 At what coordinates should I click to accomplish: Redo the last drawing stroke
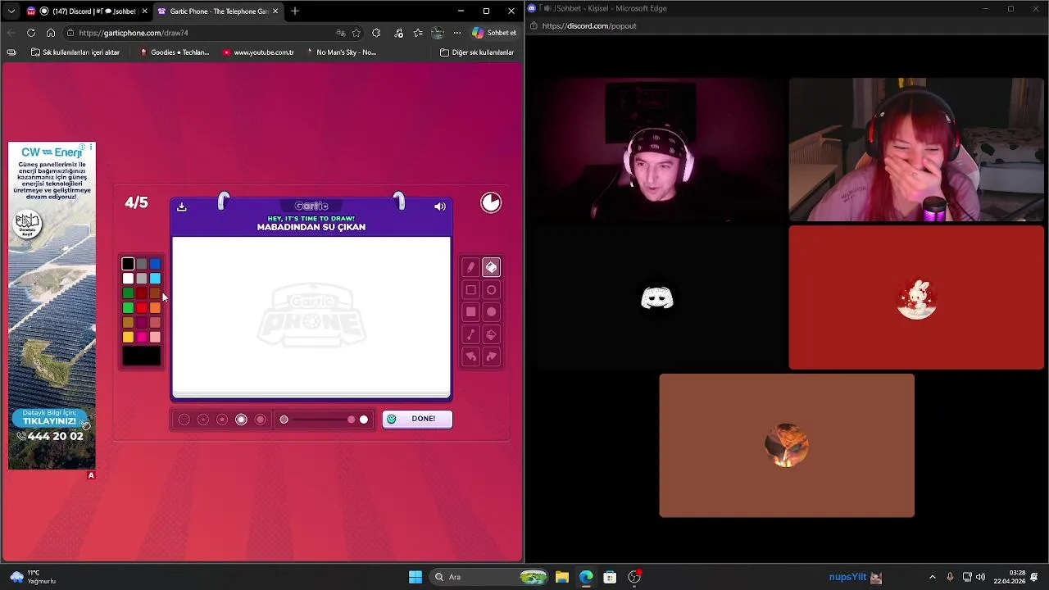pyautogui.click(x=491, y=356)
